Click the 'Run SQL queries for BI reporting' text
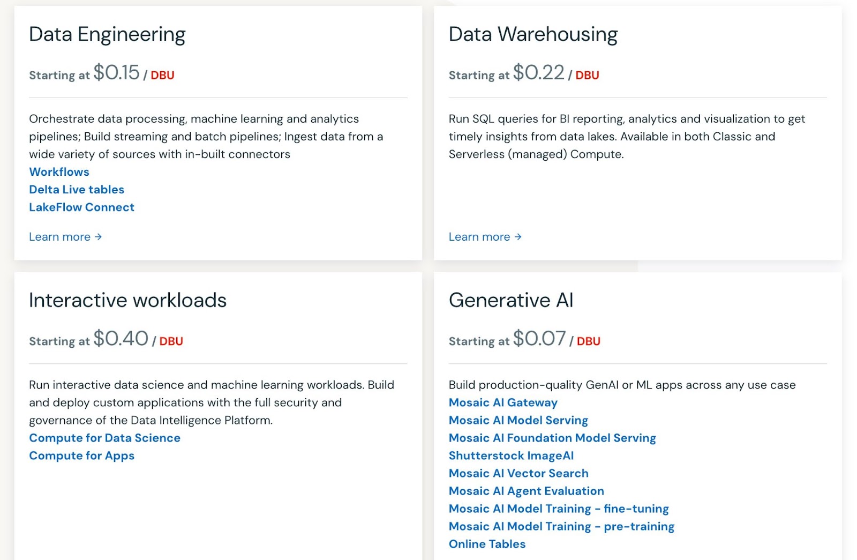The image size is (857, 560). 627,137
